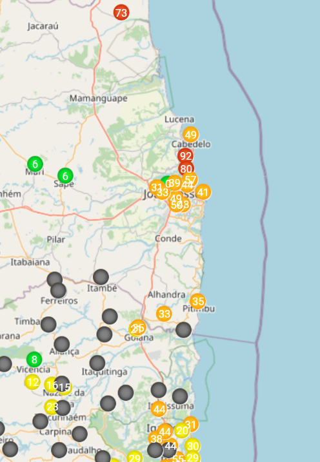Click the green 6 marker at Mari
320x462 pixels.
(35, 164)
